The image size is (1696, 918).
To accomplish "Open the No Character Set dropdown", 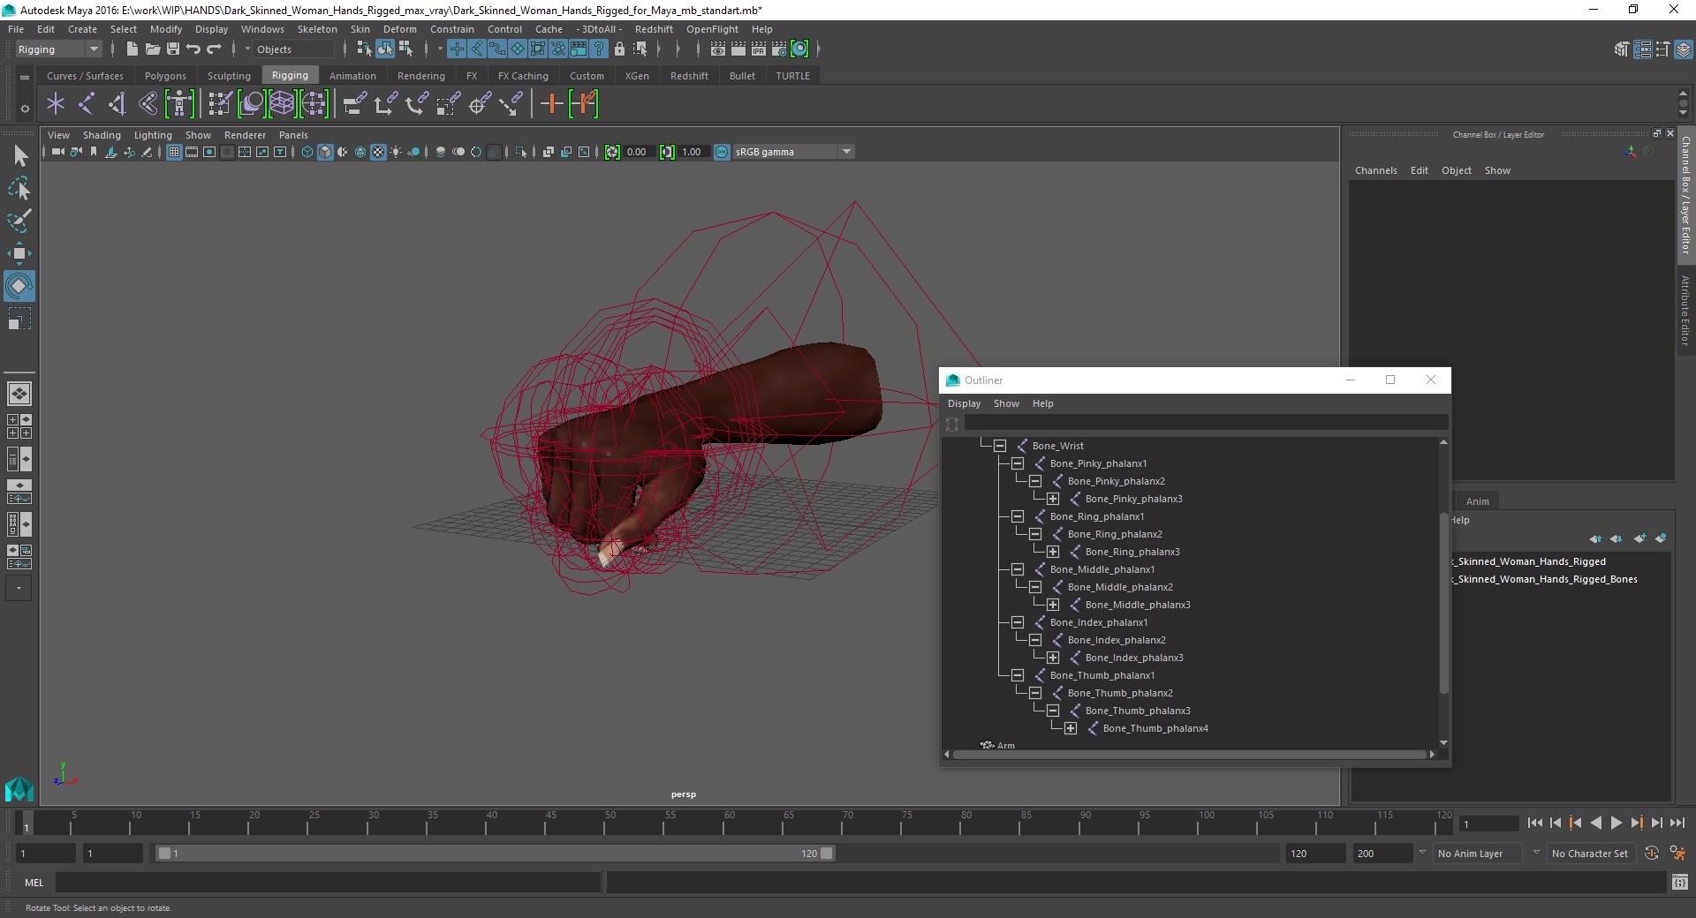I will click(x=1589, y=854).
